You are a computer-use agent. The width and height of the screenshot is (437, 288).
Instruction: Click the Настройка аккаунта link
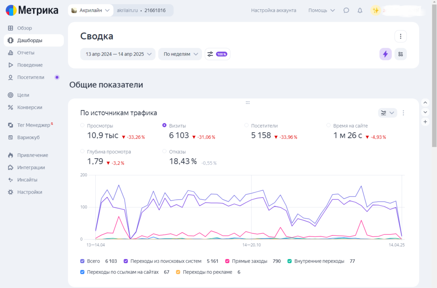(x=274, y=10)
